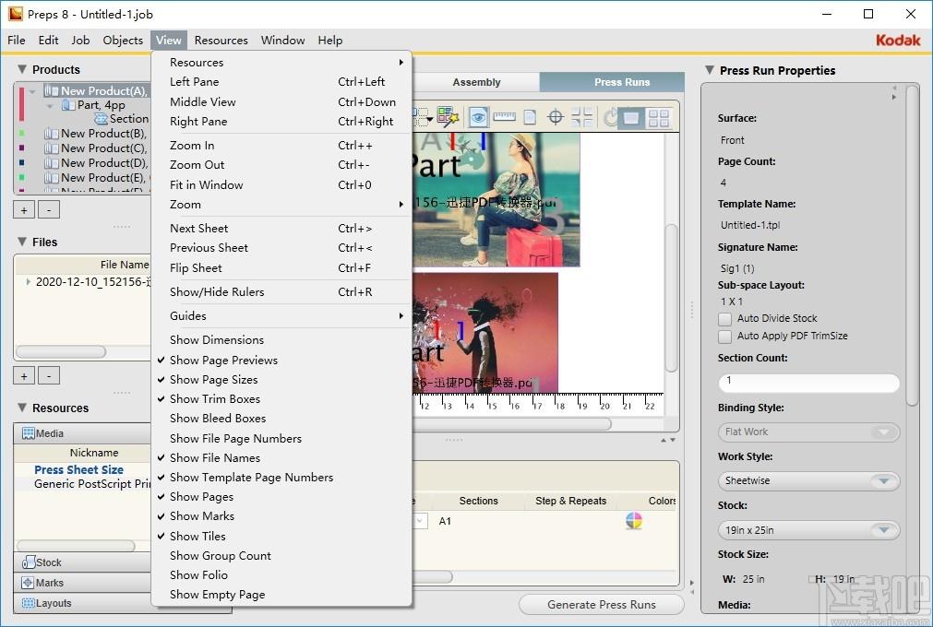Click the New Product(C) book icon
Screen dimensions: 933x627
(51, 148)
